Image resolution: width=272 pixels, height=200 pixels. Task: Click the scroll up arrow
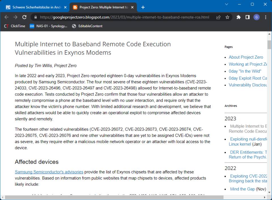(x=269, y=34)
